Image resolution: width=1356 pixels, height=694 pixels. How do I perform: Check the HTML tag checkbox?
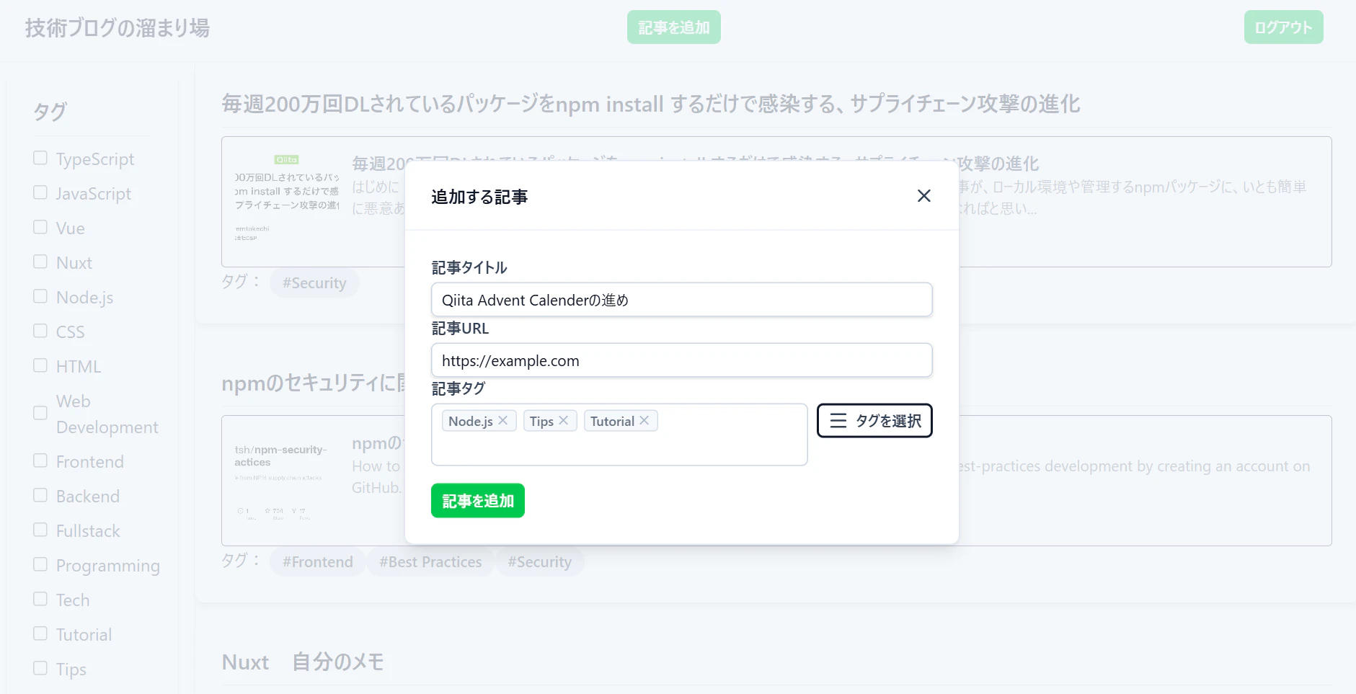40,365
